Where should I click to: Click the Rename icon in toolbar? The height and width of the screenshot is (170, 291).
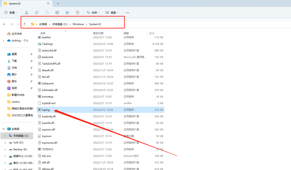[57, 13]
